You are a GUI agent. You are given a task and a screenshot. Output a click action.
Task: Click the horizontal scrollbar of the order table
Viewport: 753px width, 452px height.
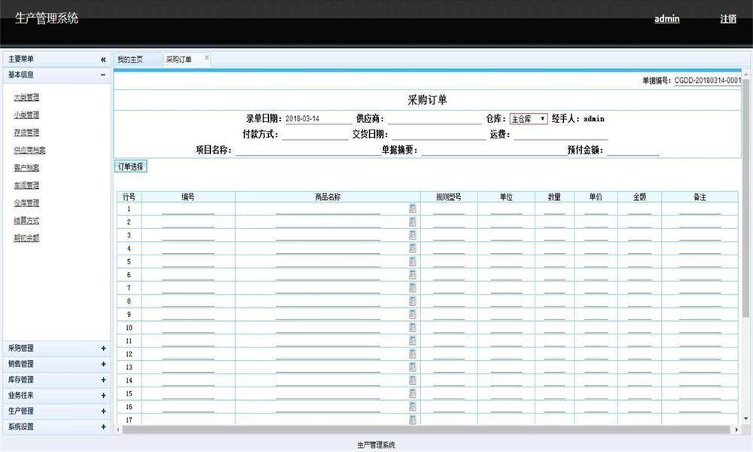[x=425, y=430]
